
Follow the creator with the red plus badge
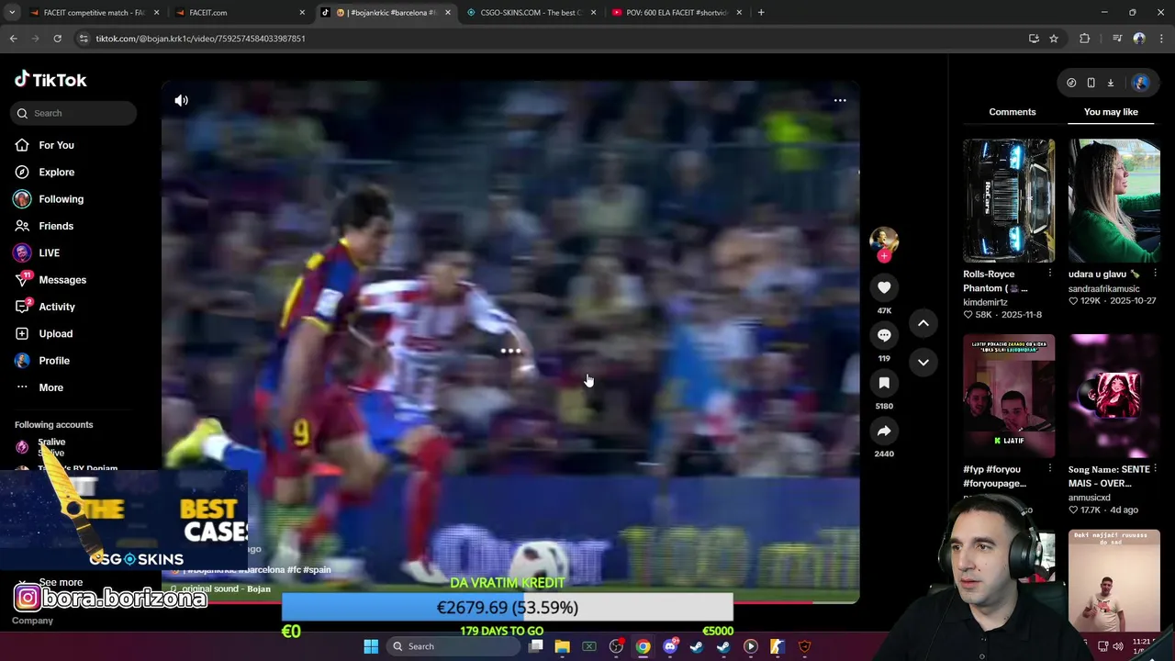(884, 257)
